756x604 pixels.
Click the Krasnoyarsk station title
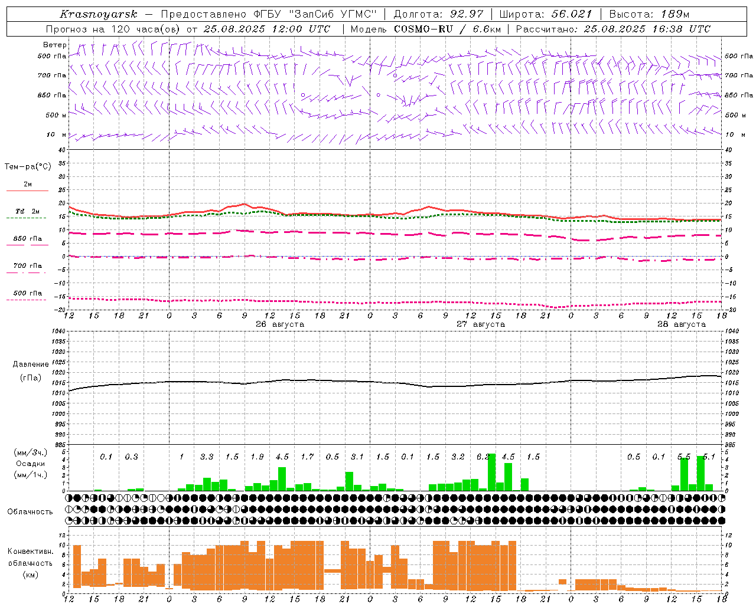tap(98, 14)
